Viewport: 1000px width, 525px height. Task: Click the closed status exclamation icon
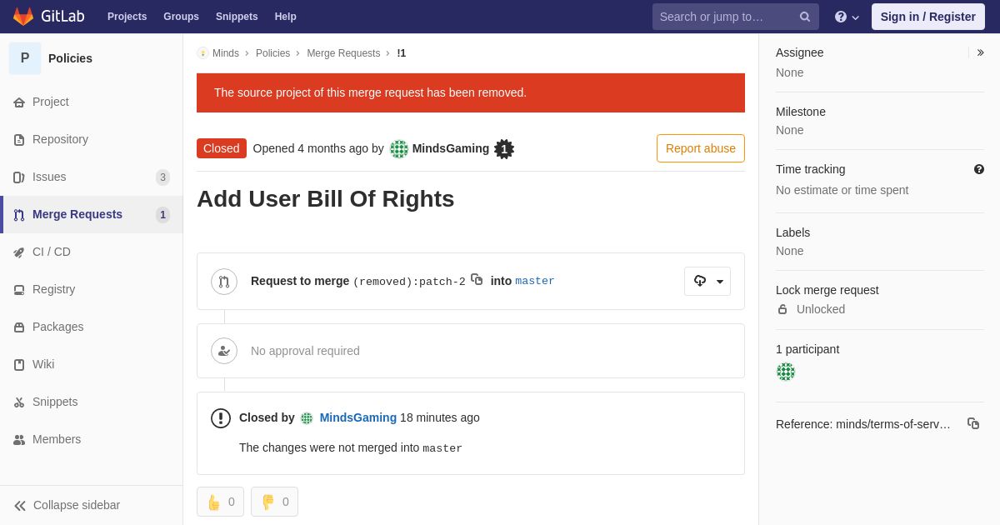click(221, 418)
